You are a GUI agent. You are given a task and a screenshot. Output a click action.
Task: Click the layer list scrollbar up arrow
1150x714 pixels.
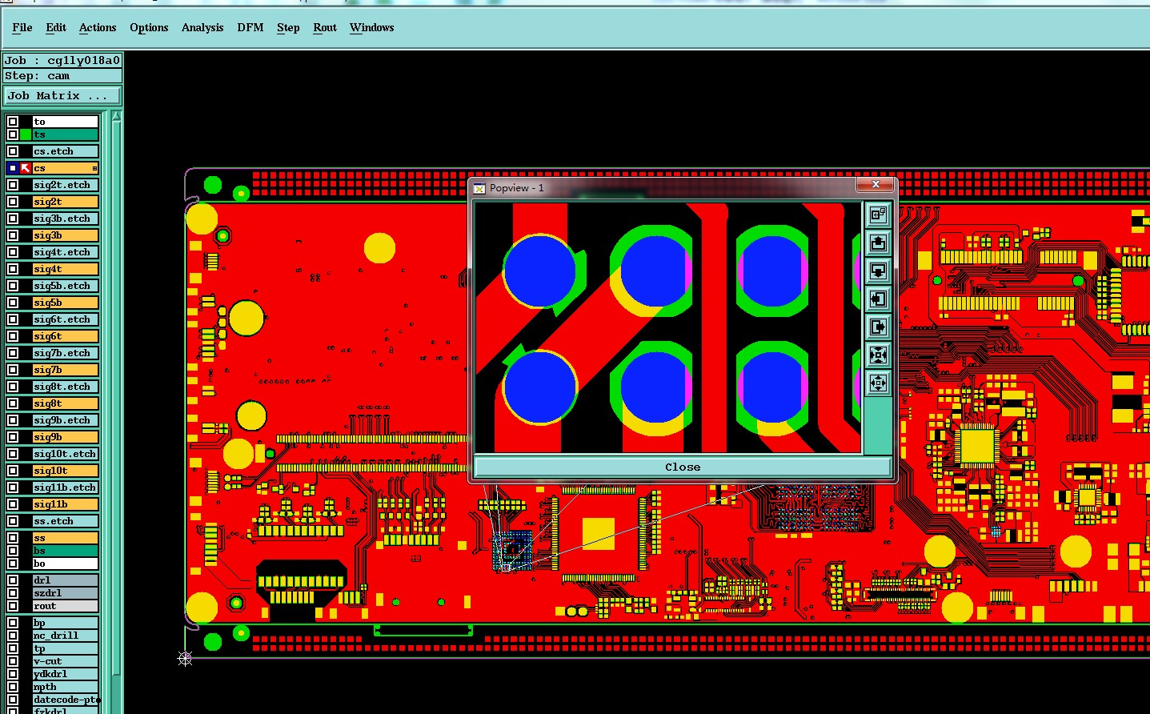(x=117, y=116)
